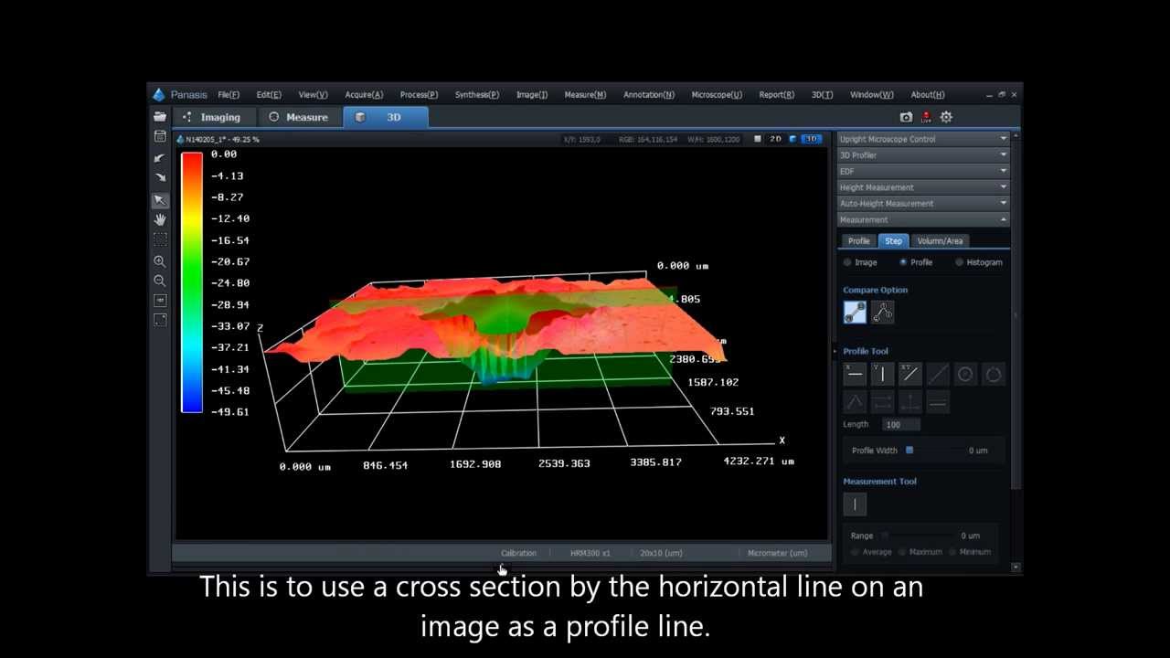Click the Micrometer (um) unit entry

coord(777,553)
